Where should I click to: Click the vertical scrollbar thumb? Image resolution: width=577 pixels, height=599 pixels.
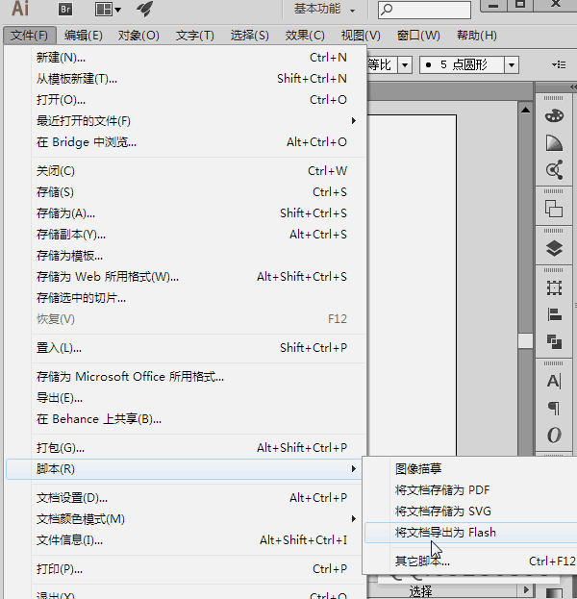tap(525, 340)
